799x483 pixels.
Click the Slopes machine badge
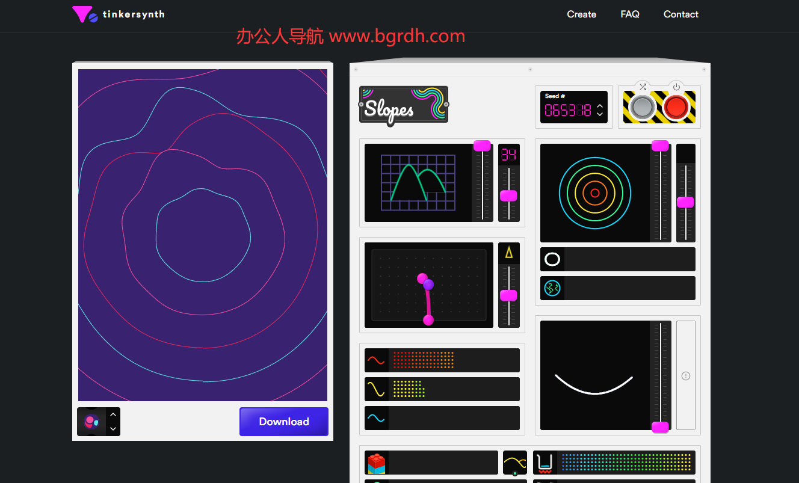404,105
